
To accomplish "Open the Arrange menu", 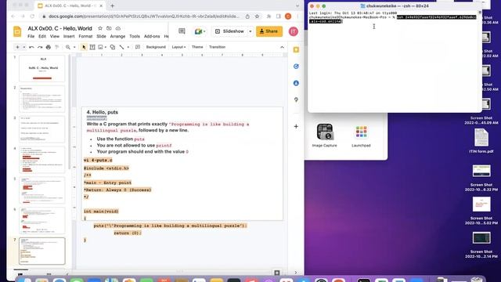I will tap(117, 37).
